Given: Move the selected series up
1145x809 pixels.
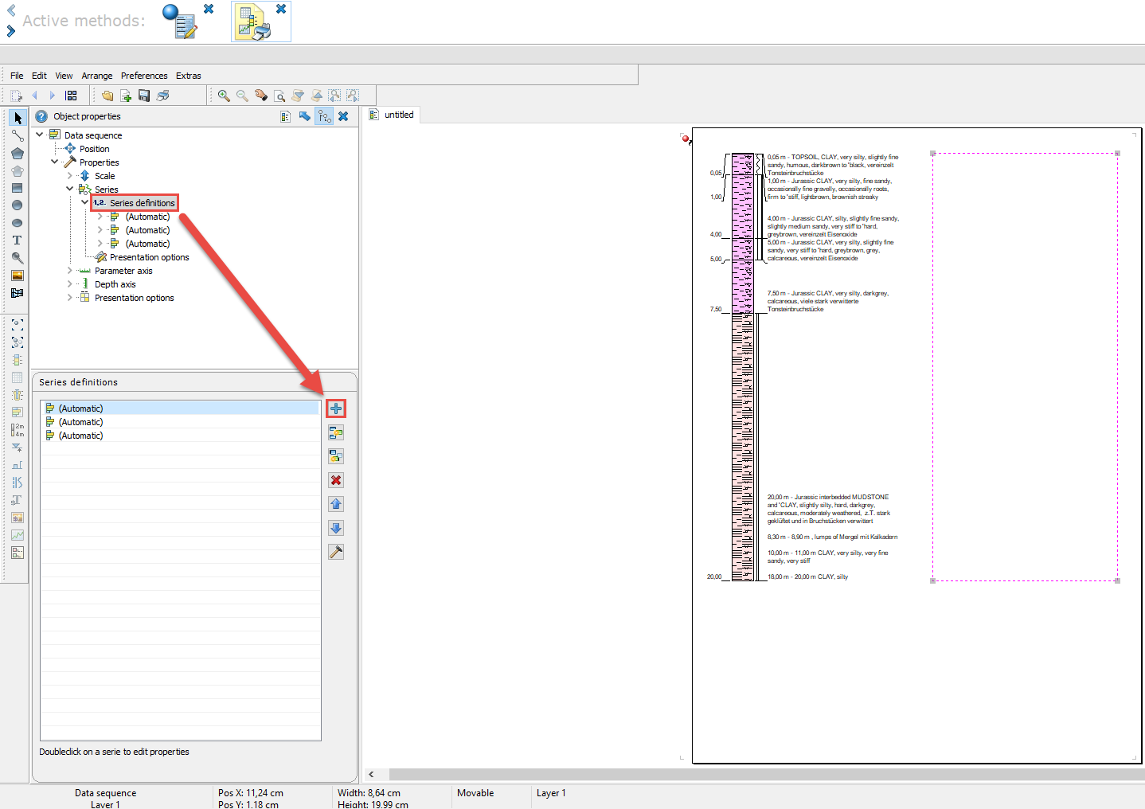Looking at the screenshot, I should click(336, 504).
